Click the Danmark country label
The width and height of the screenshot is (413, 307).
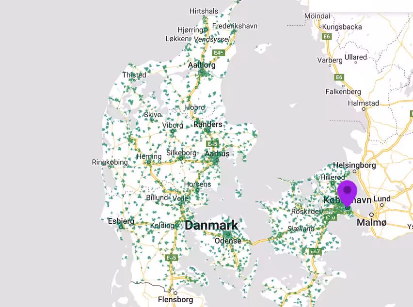pos(212,225)
